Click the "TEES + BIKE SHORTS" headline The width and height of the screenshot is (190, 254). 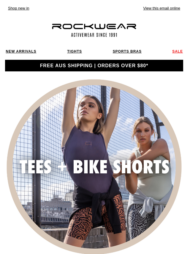point(94,167)
